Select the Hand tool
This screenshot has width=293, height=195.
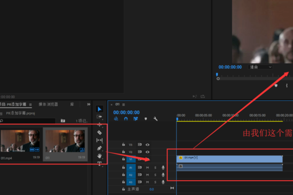[x=100, y=156]
